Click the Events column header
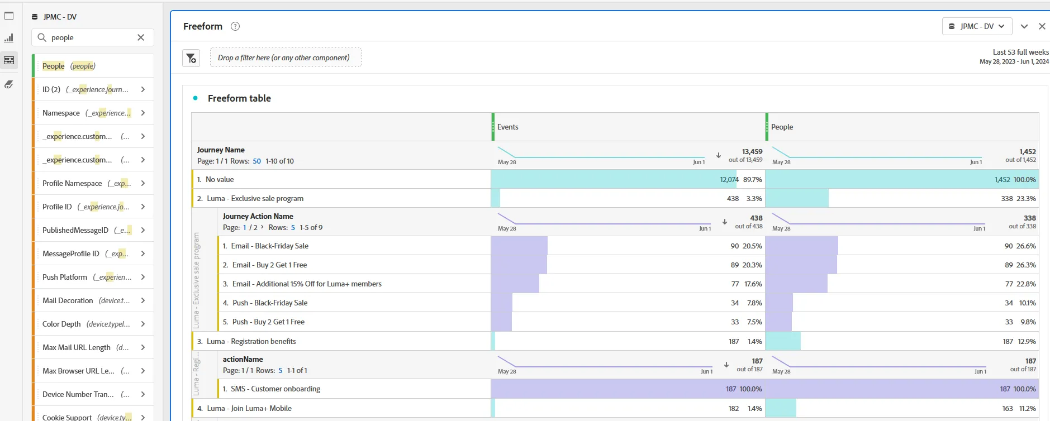 628,127
